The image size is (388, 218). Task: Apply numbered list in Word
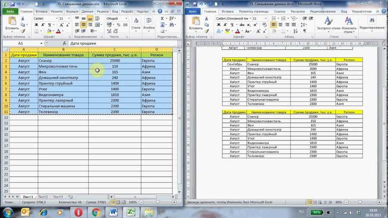(284, 19)
